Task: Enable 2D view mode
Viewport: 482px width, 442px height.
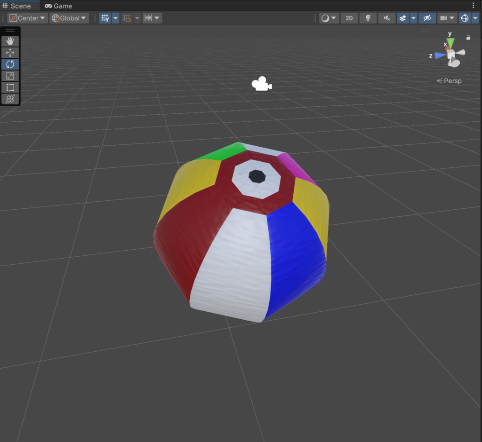Action: [349, 18]
